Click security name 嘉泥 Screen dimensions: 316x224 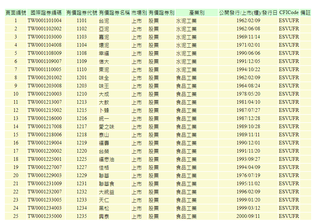104,37
